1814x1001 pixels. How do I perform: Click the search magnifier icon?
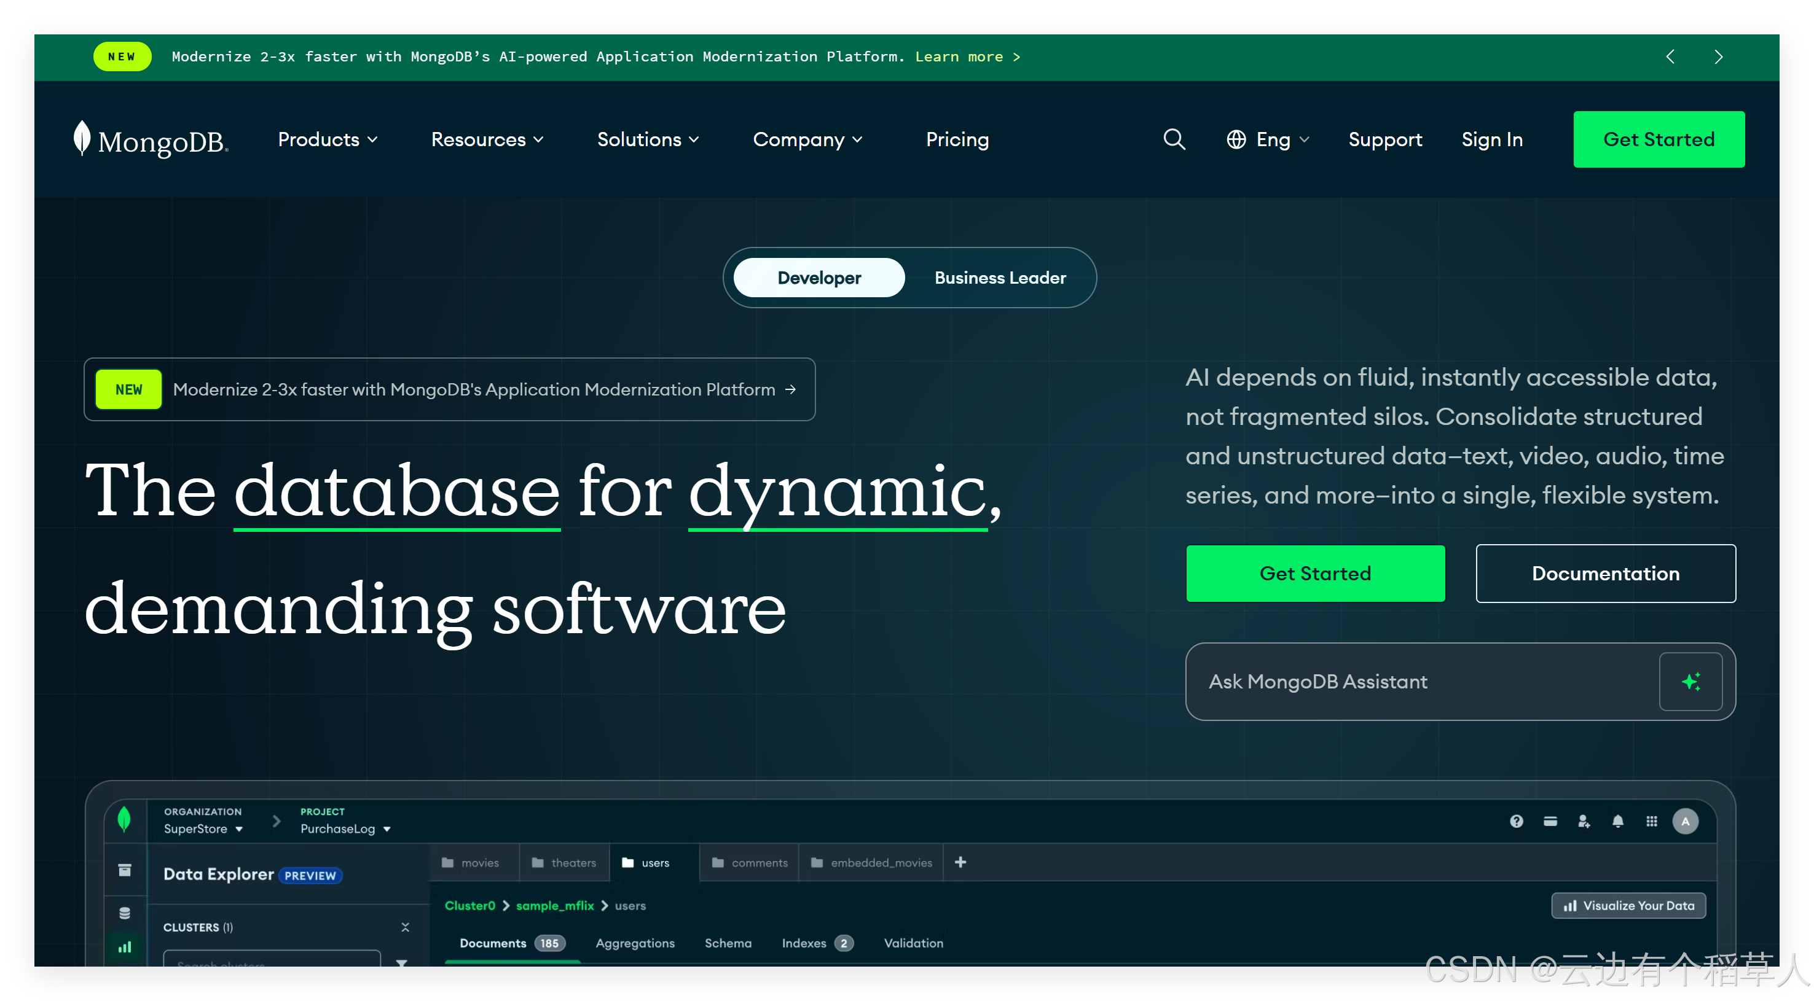[1174, 139]
